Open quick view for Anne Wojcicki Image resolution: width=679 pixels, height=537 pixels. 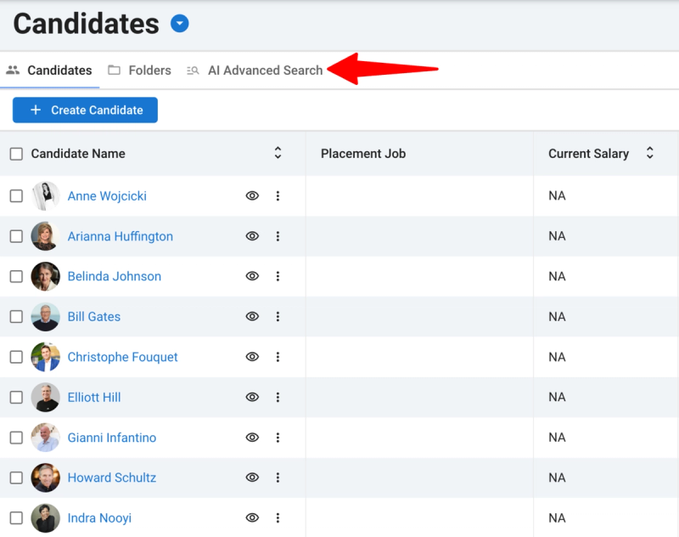coord(252,196)
